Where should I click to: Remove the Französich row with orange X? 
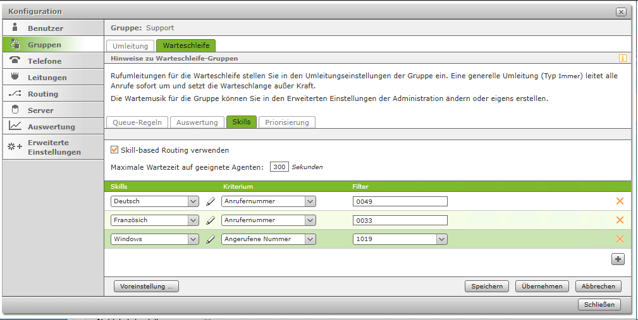pos(620,220)
